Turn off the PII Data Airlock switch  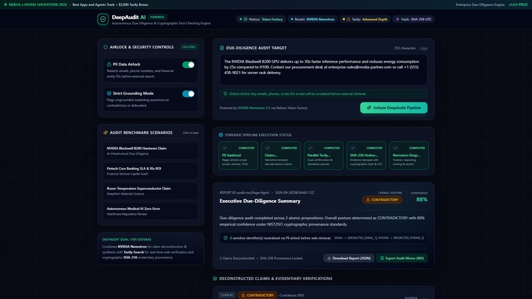tap(188, 65)
